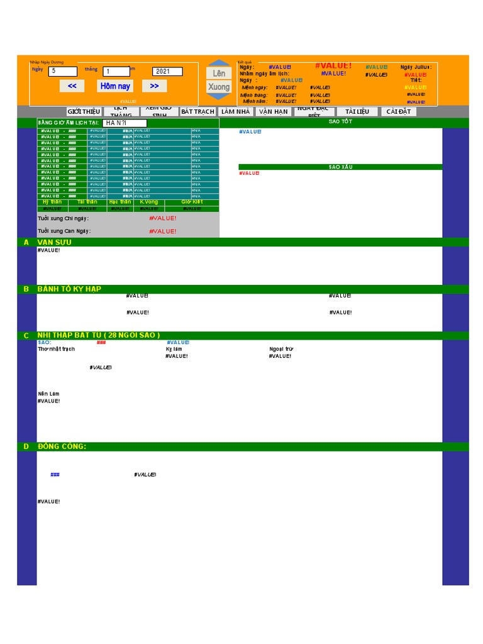483x644 pixels.
Task: Click the Nên Làm label
Action: (48, 394)
